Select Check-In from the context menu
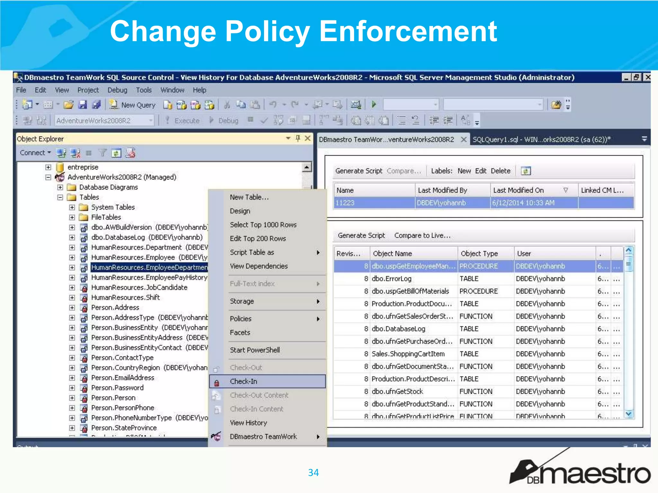 pos(267,381)
